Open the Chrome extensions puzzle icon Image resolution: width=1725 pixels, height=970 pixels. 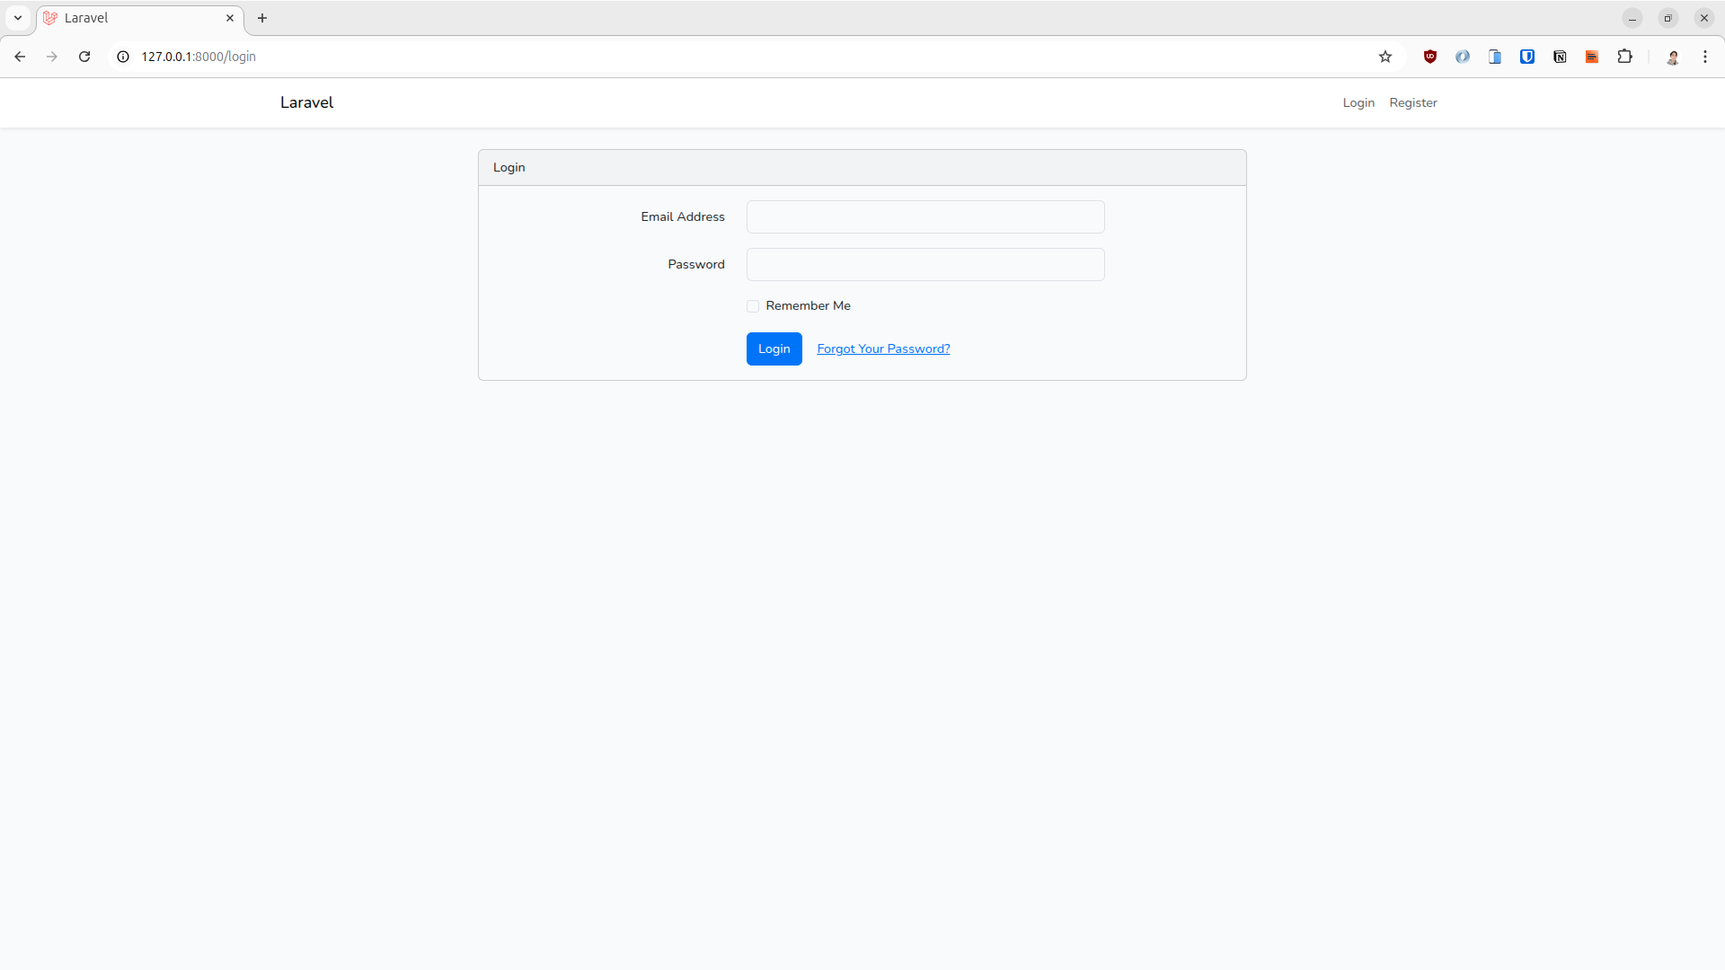tap(1625, 57)
